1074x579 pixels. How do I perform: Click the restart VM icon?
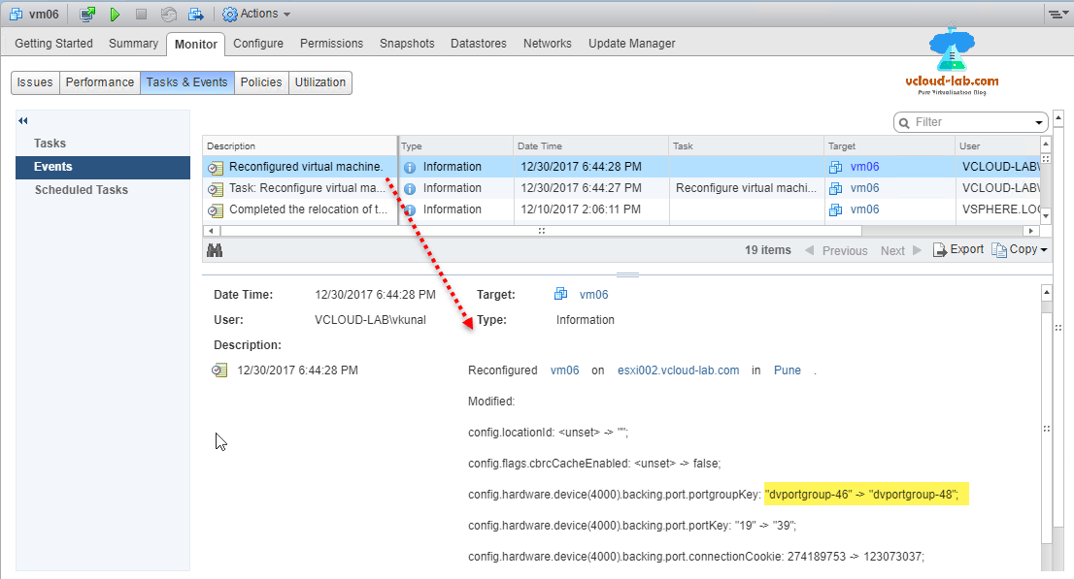(168, 13)
